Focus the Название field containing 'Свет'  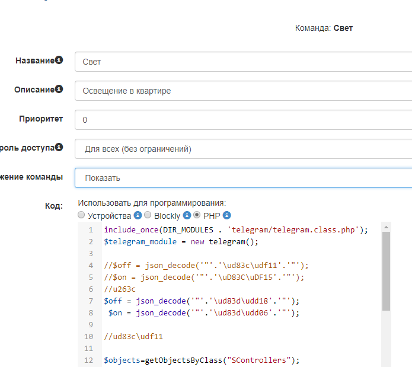point(243,62)
